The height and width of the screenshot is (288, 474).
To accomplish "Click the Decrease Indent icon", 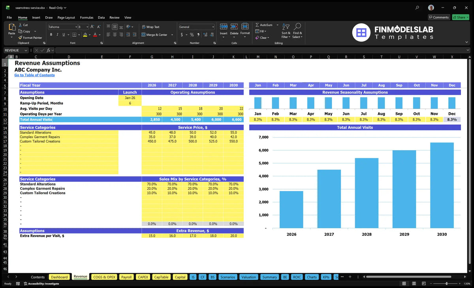I will pos(129,35).
